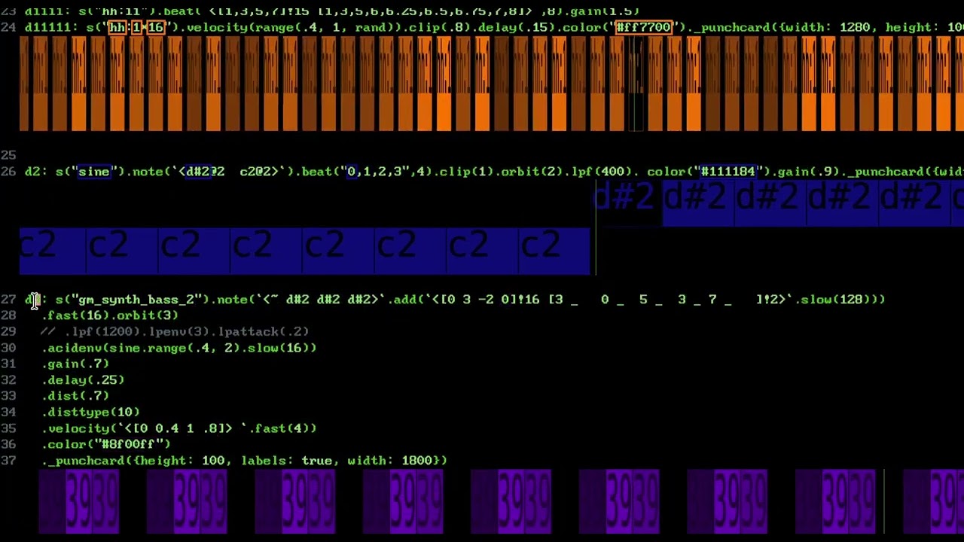Click the "#111184" color string

point(728,172)
